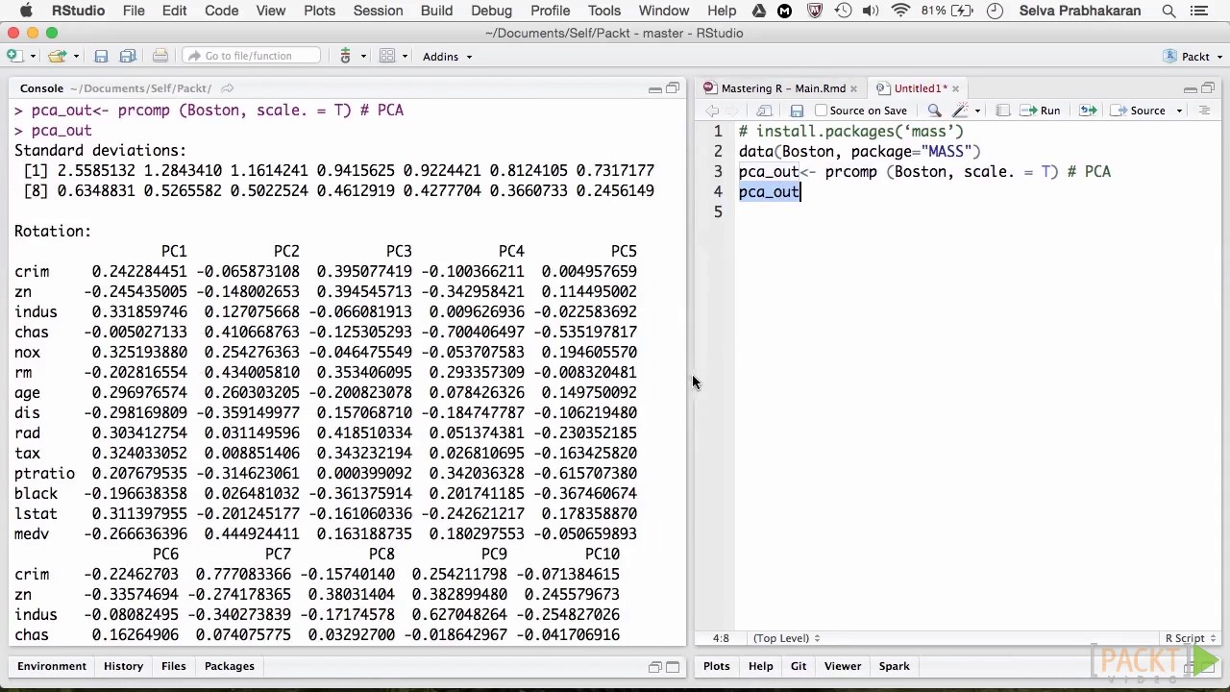Open the Top Level scope selector
Viewport: 1230px width, 692px height.
(x=786, y=638)
